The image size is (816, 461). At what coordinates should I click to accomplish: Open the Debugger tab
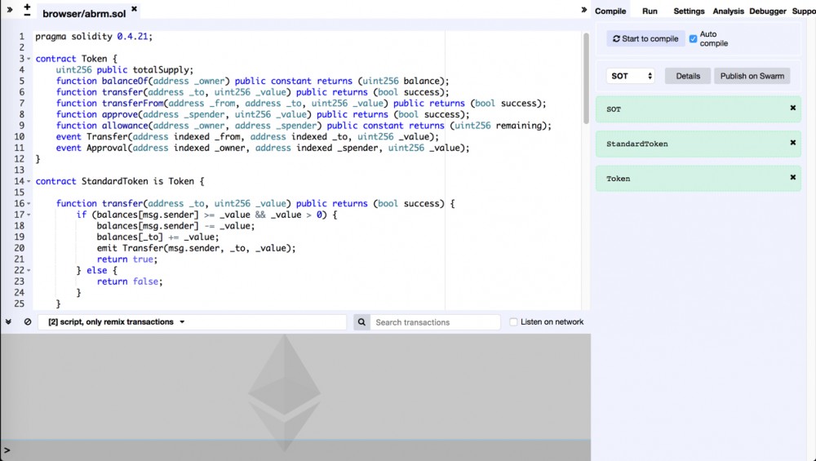768,11
